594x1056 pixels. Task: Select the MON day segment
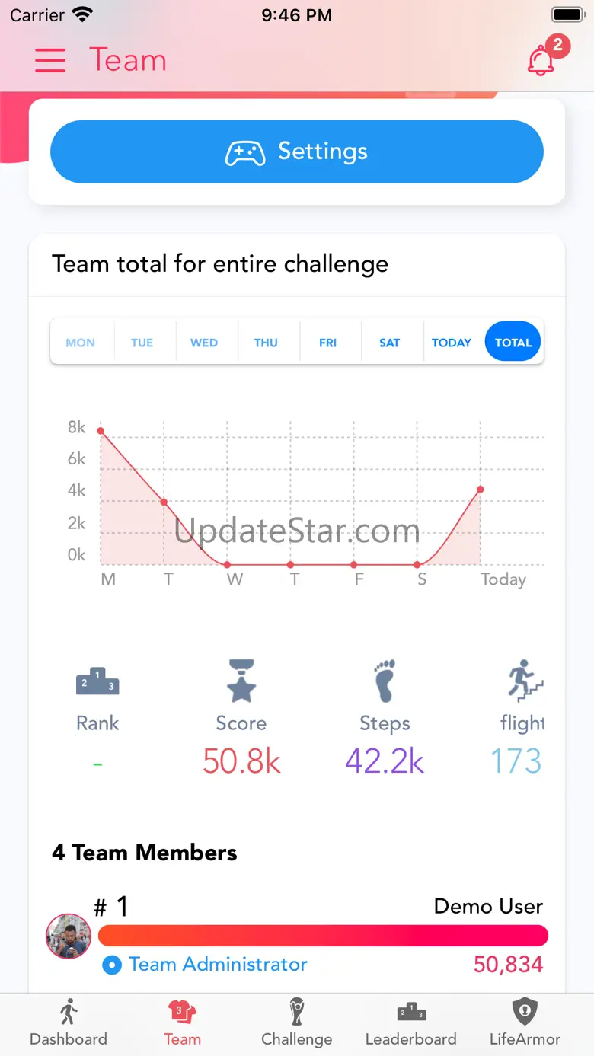[x=81, y=343]
